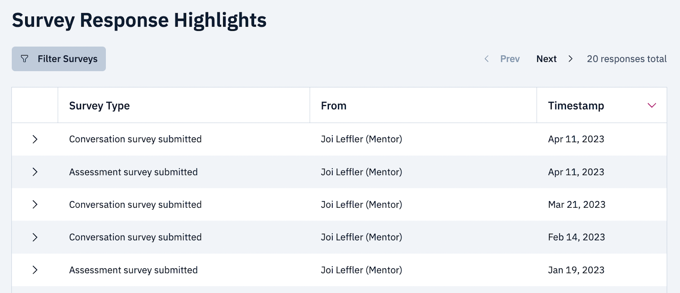Click the funnel icon in Filter Surveys

25,59
